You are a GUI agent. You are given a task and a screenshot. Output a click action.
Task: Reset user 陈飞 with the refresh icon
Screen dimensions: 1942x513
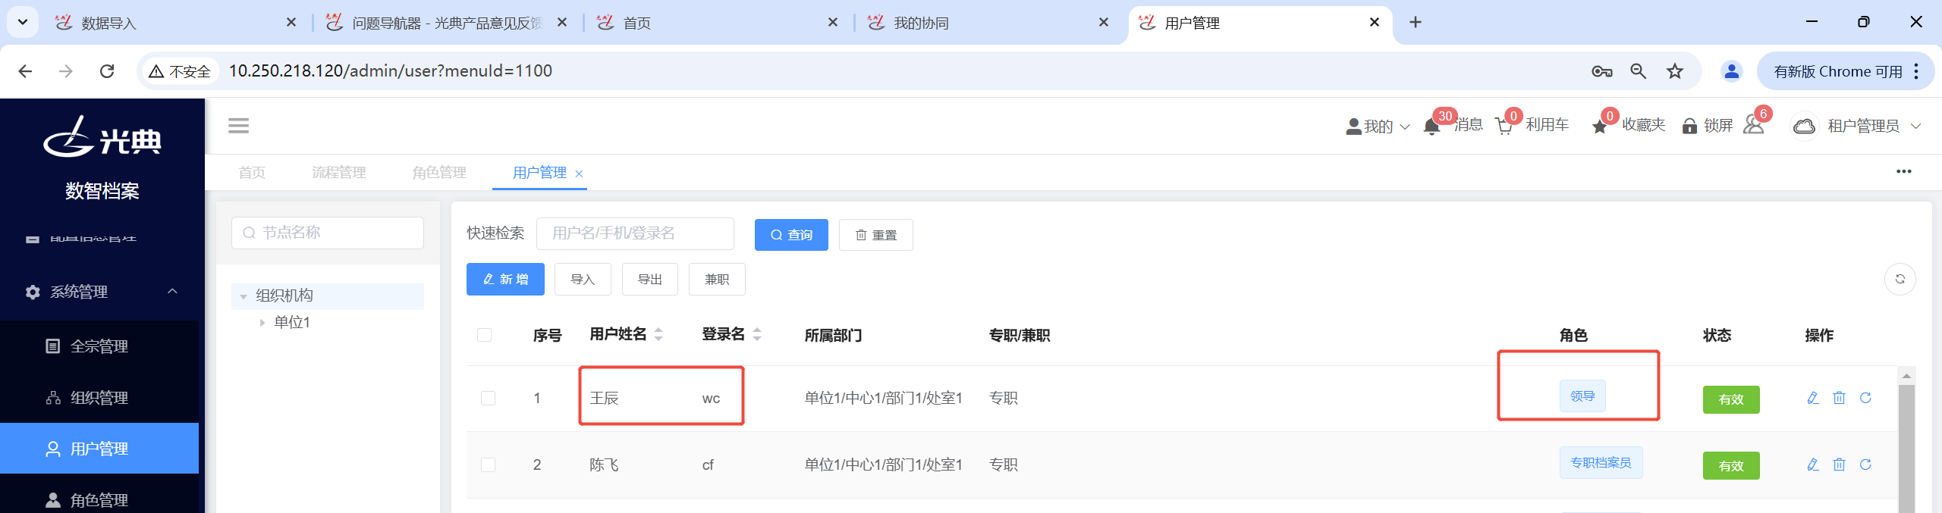[x=1865, y=465]
